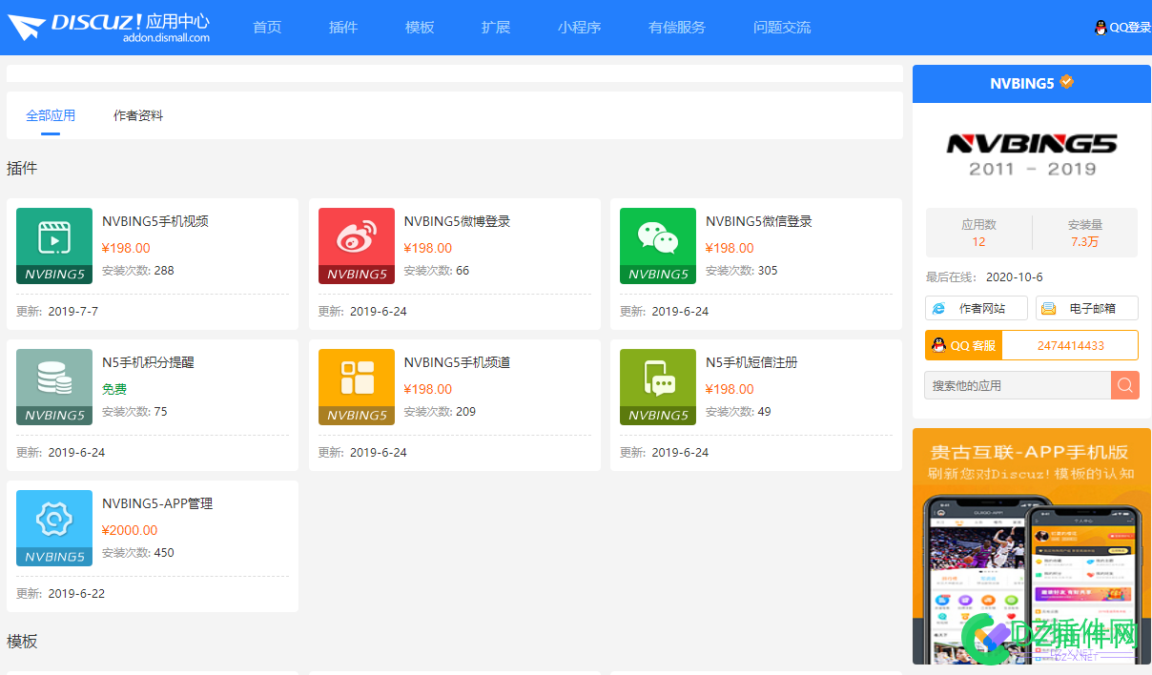Viewport: 1152px width, 675px height.
Task: Open the NVBING5手机频道 grid icon
Action: click(x=357, y=387)
